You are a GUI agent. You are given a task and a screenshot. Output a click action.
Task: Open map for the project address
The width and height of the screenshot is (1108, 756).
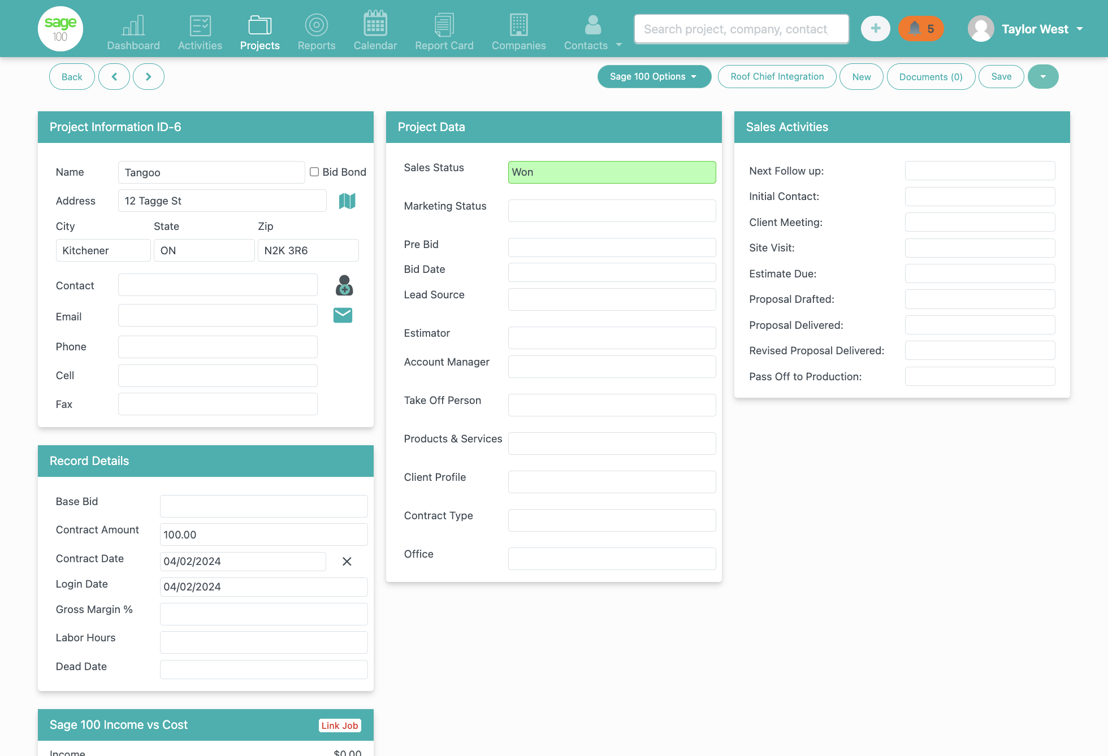click(347, 201)
